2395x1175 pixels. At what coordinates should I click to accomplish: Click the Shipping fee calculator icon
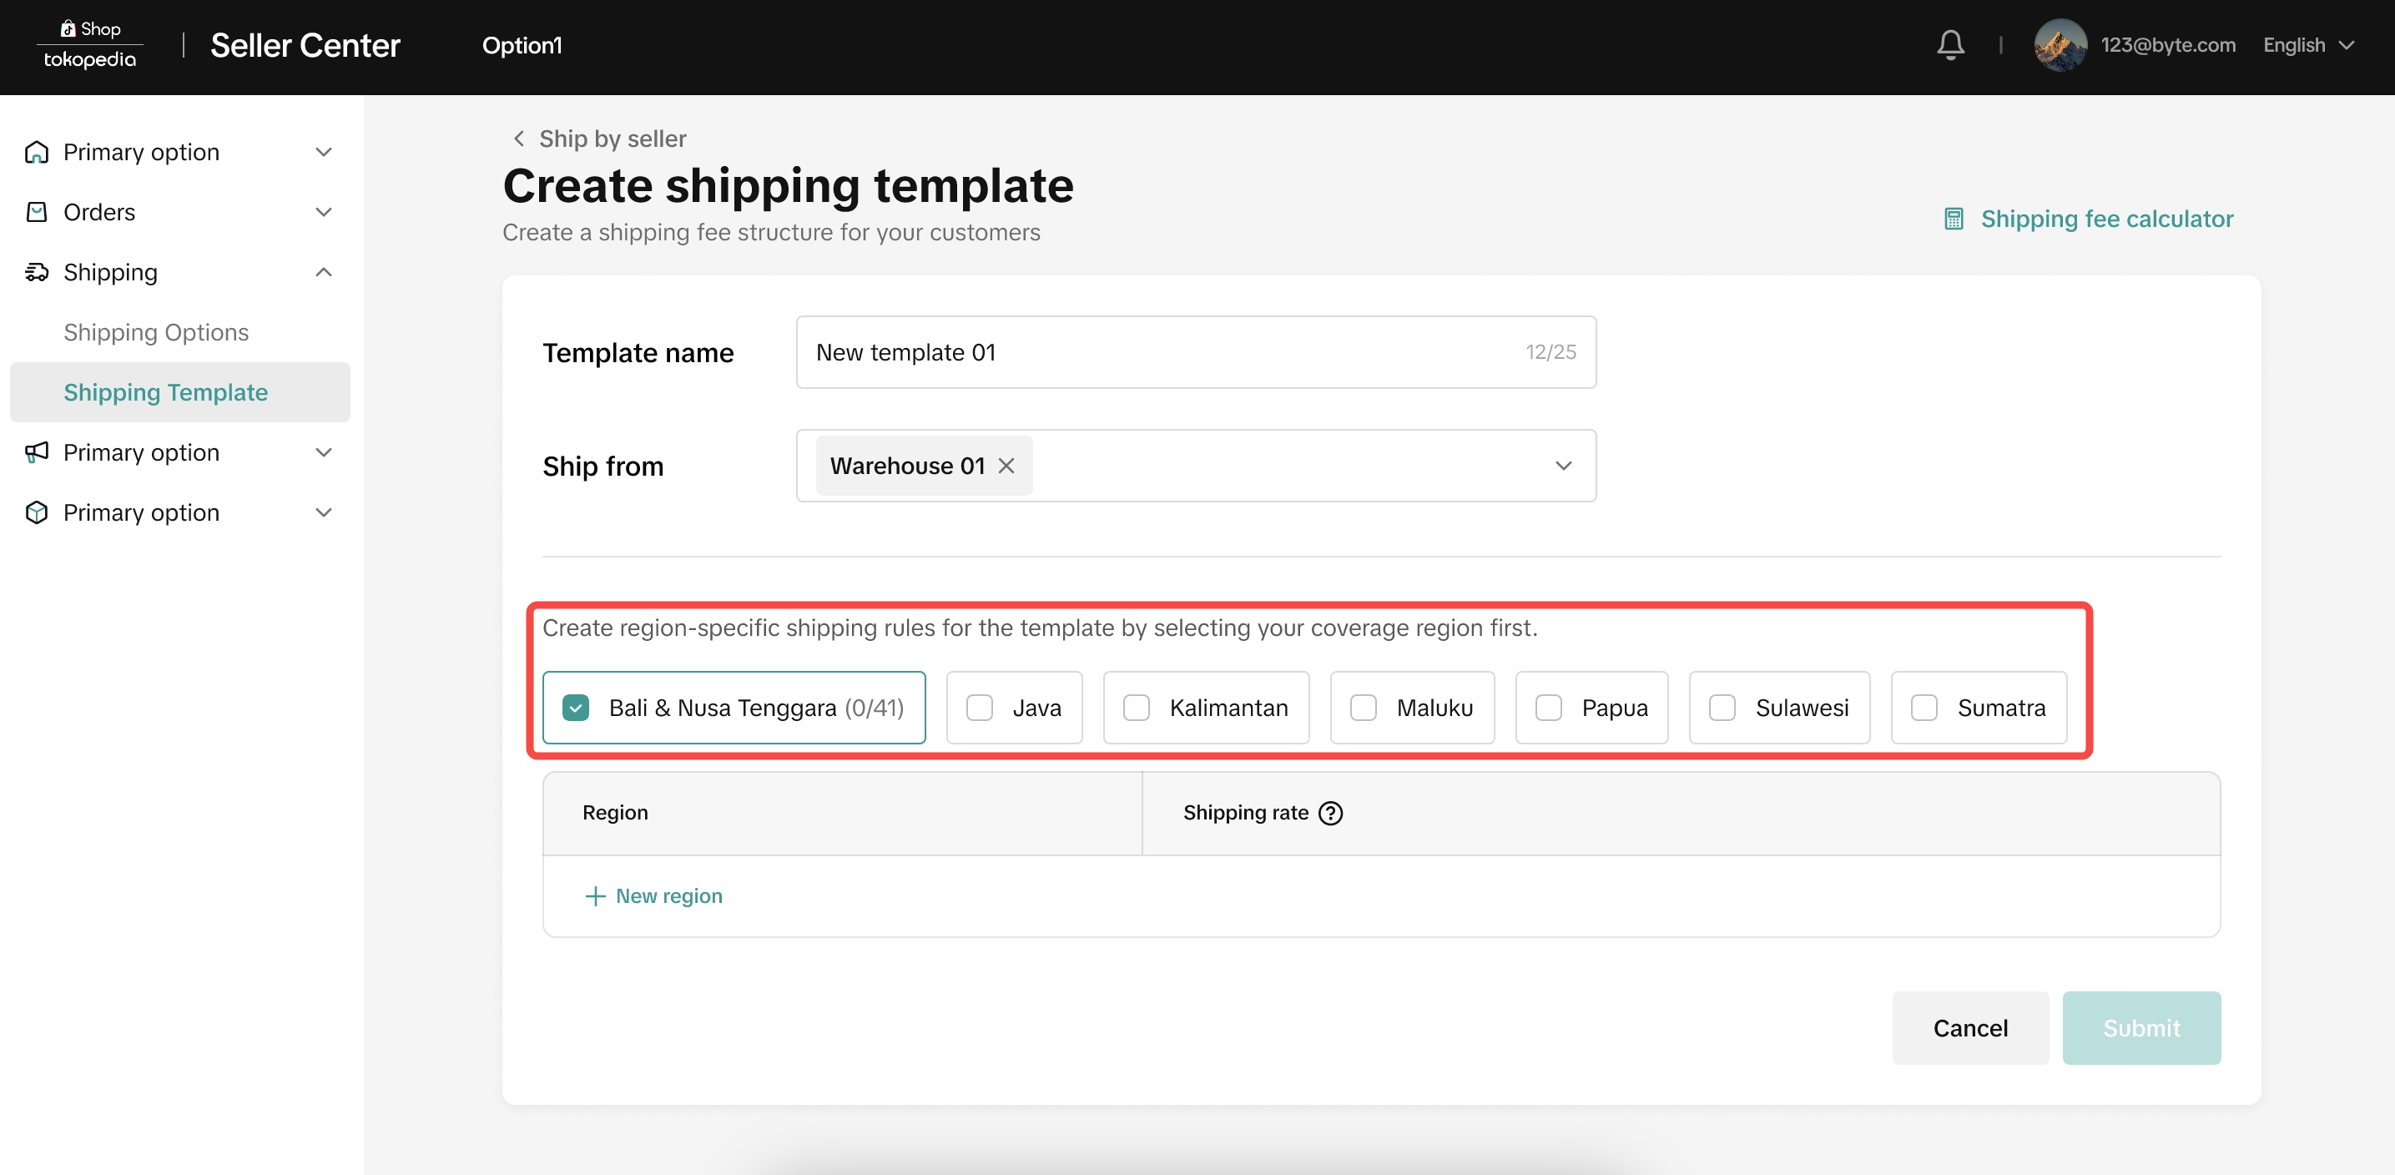1954,219
